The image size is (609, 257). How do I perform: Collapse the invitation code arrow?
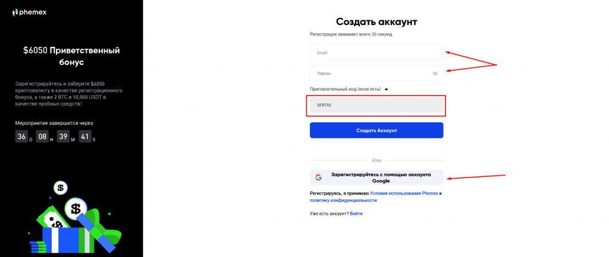pyautogui.click(x=386, y=89)
